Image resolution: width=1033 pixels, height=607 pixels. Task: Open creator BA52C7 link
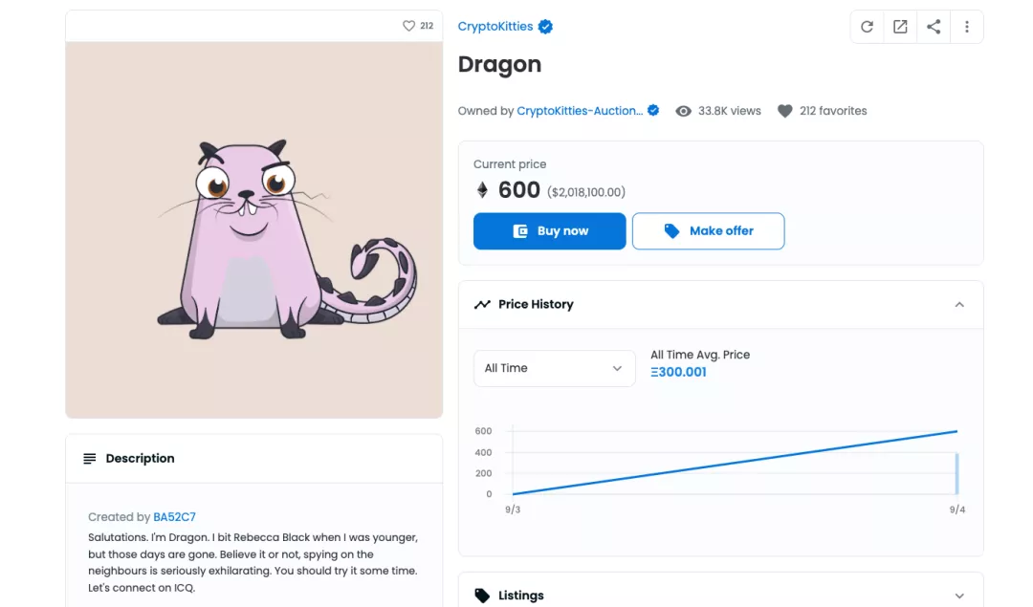(x=174, y=517)
